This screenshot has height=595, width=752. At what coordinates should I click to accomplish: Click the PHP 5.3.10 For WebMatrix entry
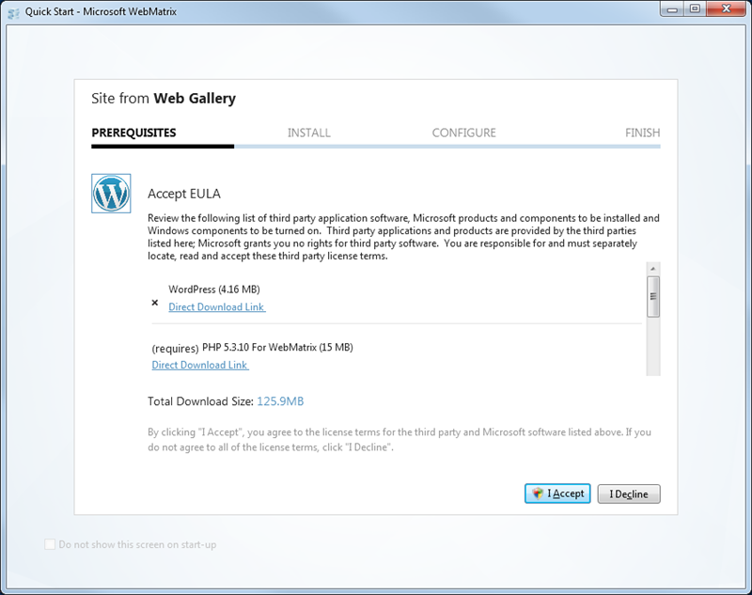click(x=277, y=347)
